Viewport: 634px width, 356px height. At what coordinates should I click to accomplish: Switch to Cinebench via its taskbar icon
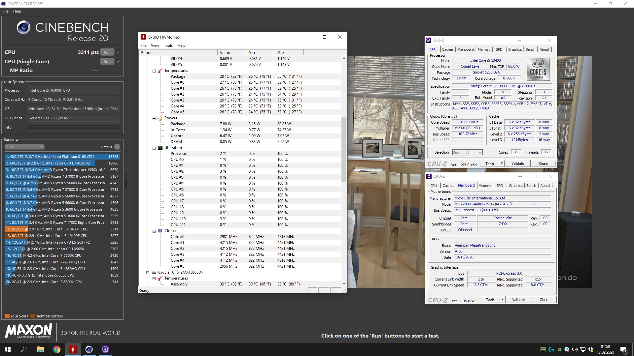coord(89,349)
